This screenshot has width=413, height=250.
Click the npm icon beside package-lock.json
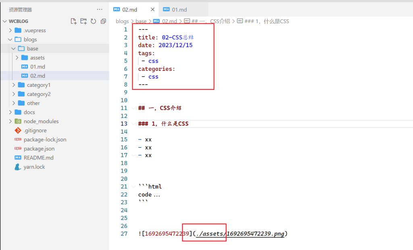[x=18, y=139]
